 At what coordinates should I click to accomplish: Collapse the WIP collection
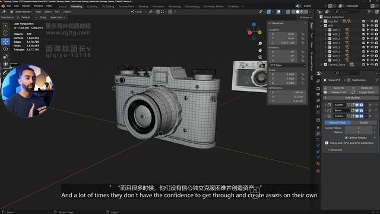(x=321, y=26)
